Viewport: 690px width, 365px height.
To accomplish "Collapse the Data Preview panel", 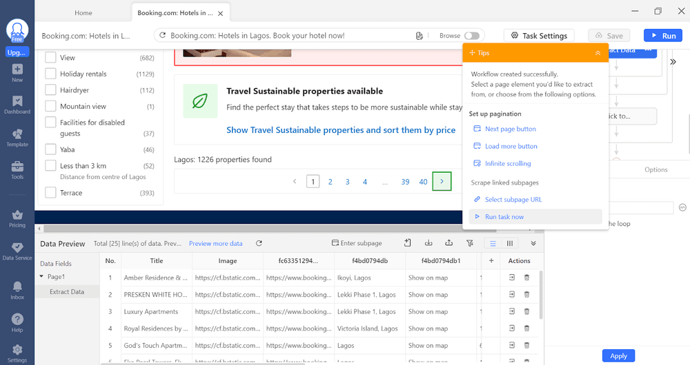I will pos(533,243).
